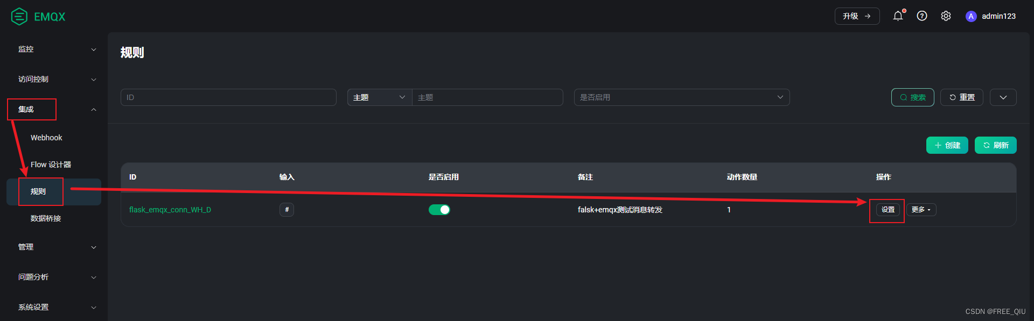1034x321 pixels.
Task: Open the help question mark icon
Action: tap(922, 16)
